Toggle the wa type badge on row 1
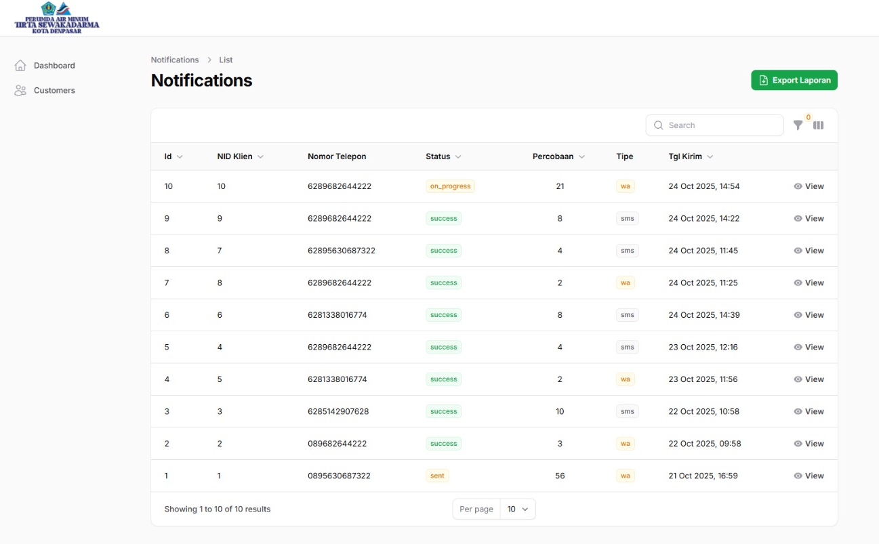The width and height of the screenshot is (879, 544). pos(625,476)
